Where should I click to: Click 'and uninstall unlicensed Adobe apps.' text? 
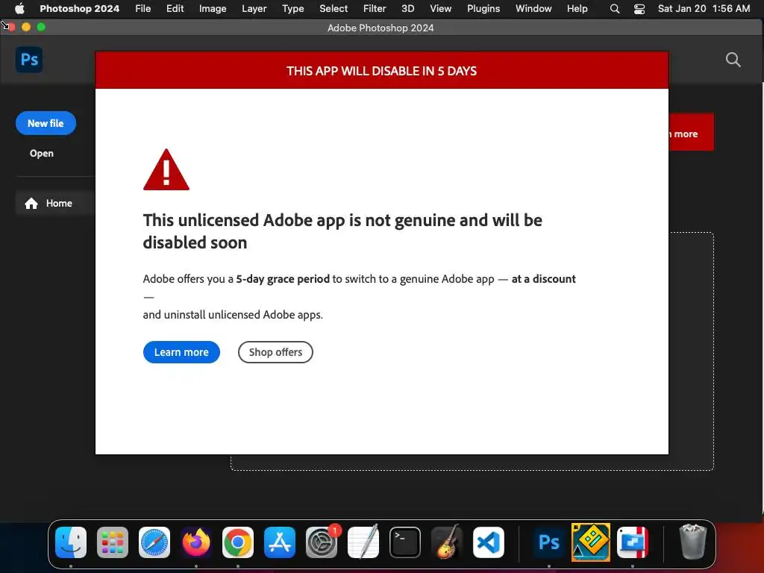[x=233, y=315]
